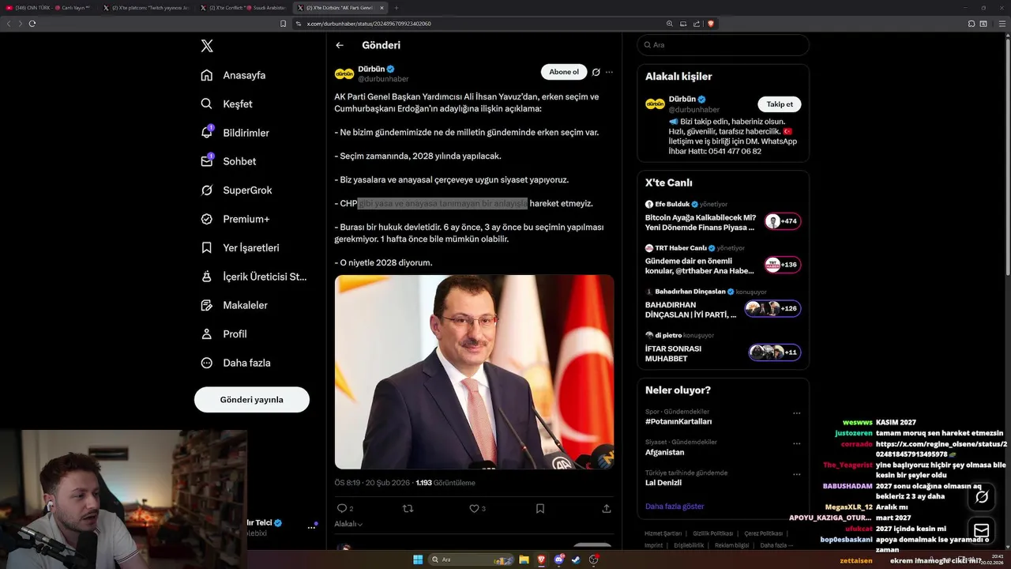Open Windows Start menu

tap(418, 560)
